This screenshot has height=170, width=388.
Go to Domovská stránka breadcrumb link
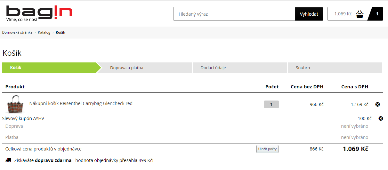[x=17, y=32]
